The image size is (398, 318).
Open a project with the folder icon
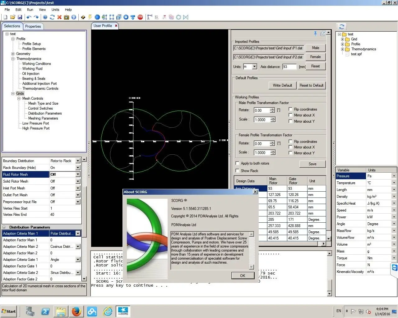tap(13, 17)
